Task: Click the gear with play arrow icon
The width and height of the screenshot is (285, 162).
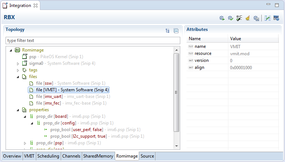Action: pyautogui.click(x=222, y=18)
